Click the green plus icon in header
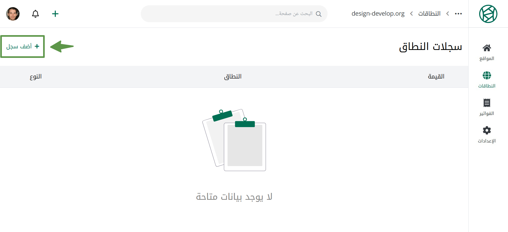This screenshot has height=232, width=508. click(55, 14)
